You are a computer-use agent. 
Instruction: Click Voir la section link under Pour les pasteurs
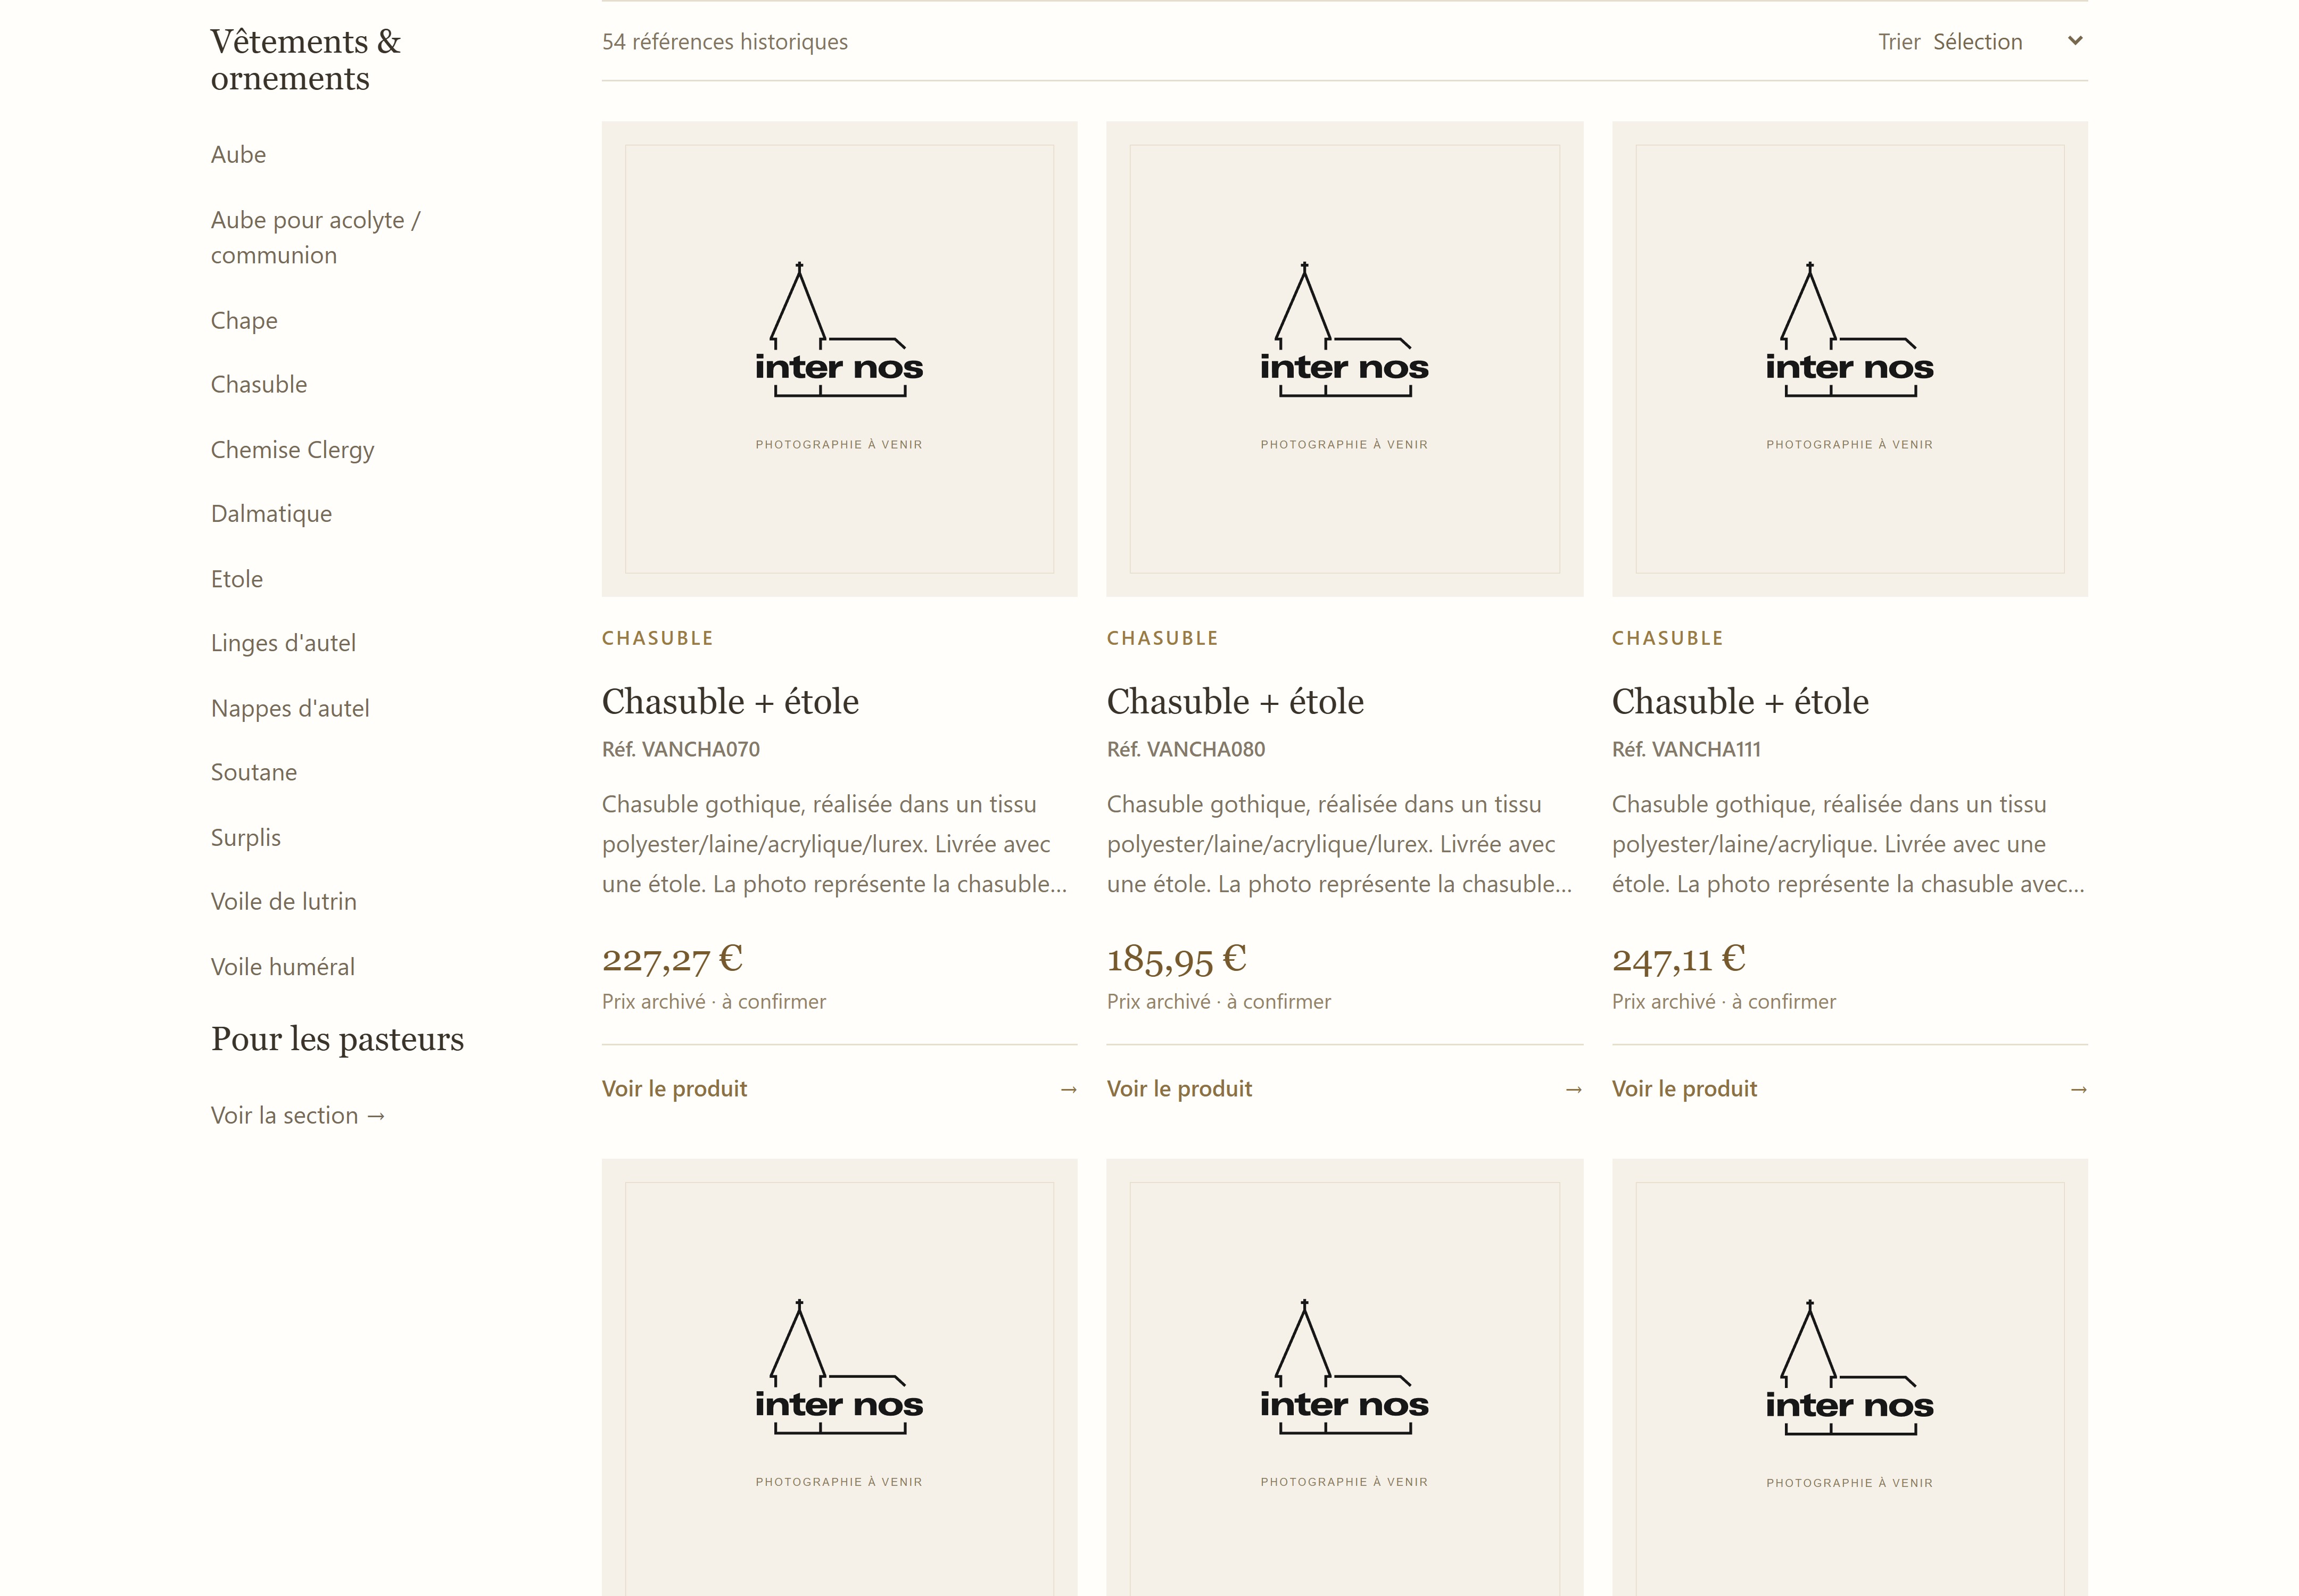(x=298, y=1115)
